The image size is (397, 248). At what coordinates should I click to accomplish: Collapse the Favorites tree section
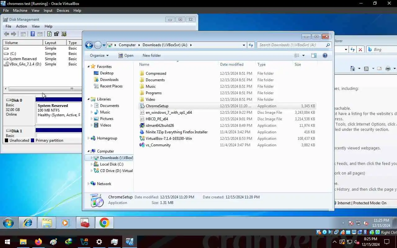[x=88, y=67]
